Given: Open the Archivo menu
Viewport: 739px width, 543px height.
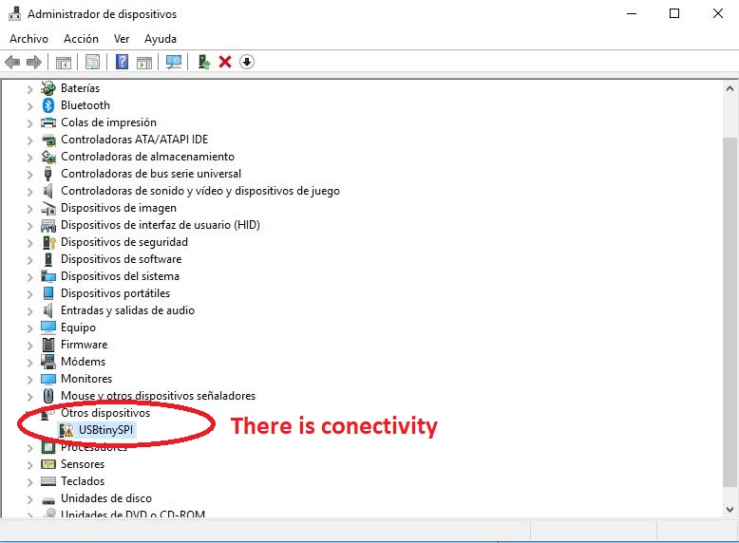Looking at the screenshot, I should (x=28, y=39).
